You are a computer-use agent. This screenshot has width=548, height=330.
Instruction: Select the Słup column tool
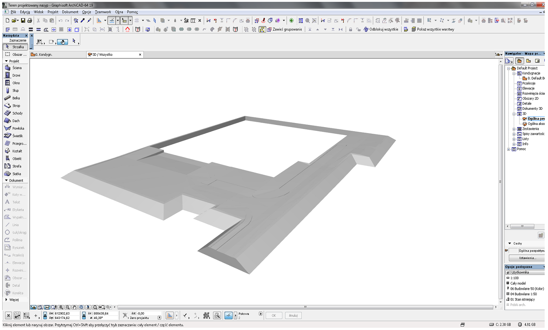[15, 91]
